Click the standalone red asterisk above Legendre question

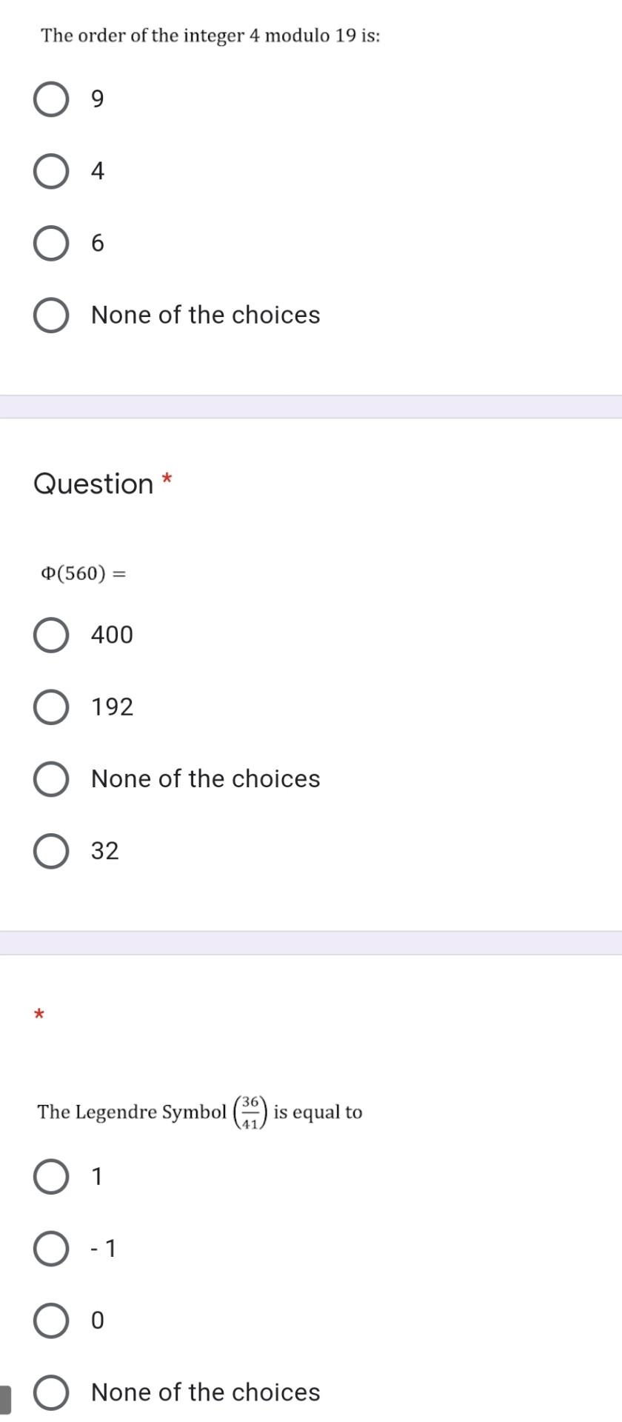click(39, 1014)
